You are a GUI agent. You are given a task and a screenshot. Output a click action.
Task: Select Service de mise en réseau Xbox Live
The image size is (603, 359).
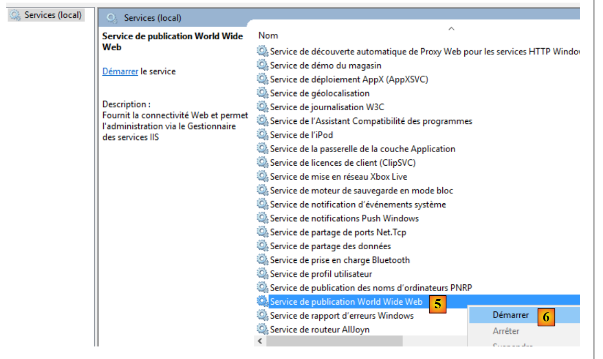338,177
